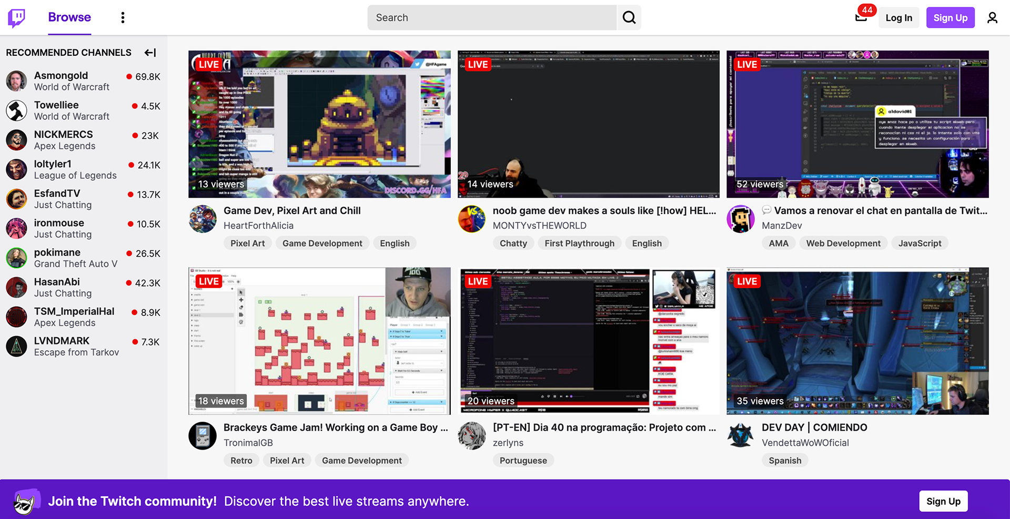The image size is (1010, 519).
Task: Open noob game dev souls like stream thumbnail
Action: click(x=589, y=124)
